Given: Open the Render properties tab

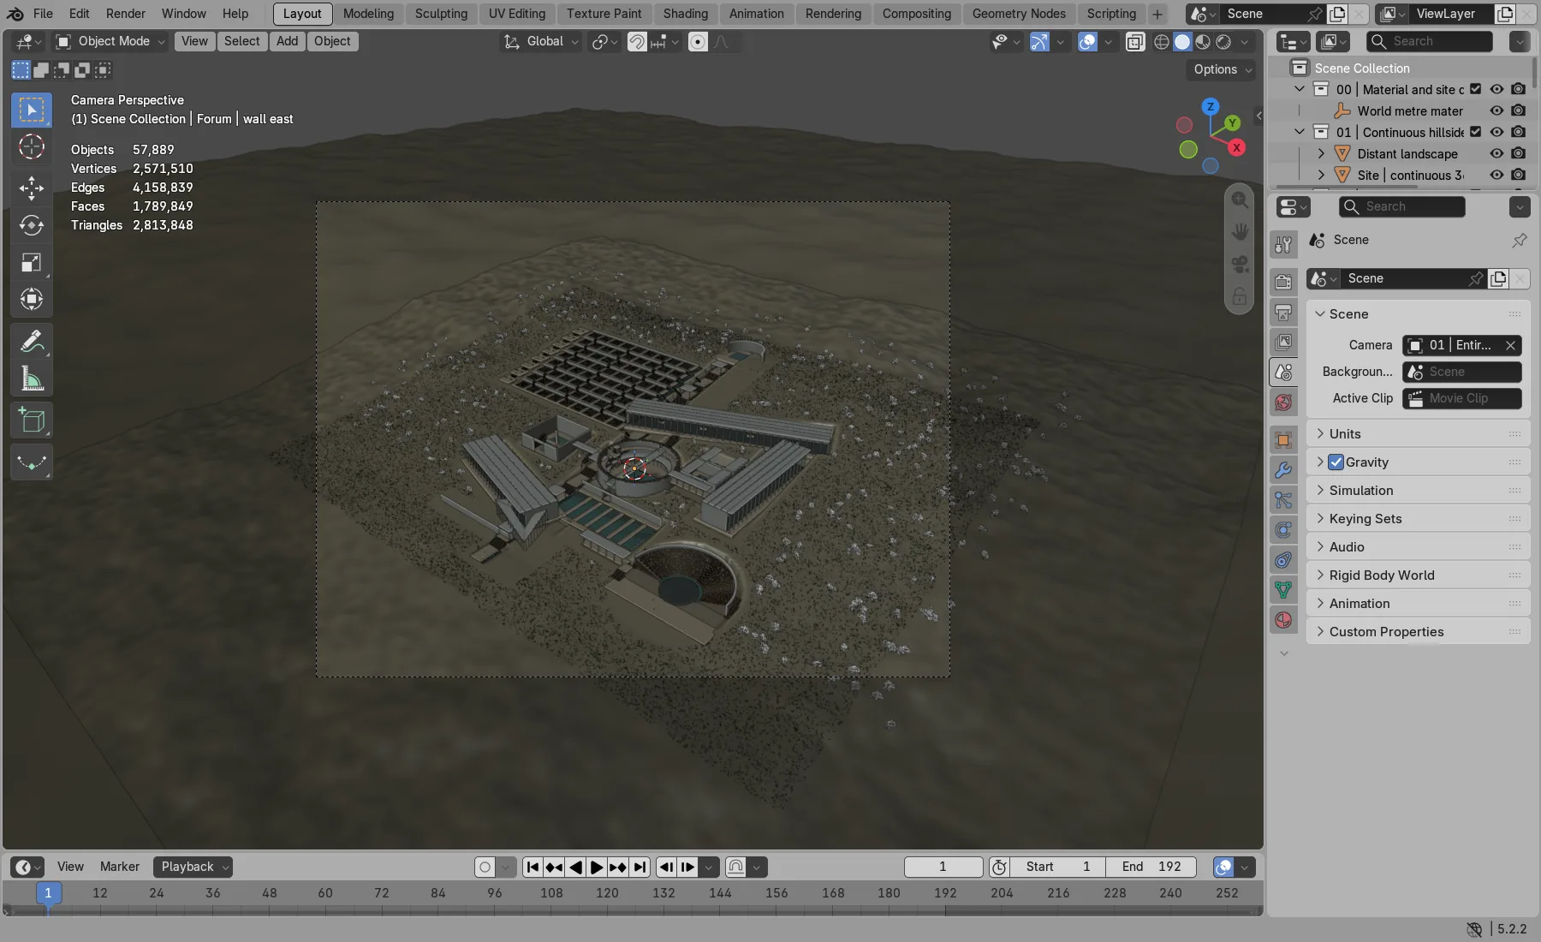Looking at the screenshot, I should (x=1283, y=282).
